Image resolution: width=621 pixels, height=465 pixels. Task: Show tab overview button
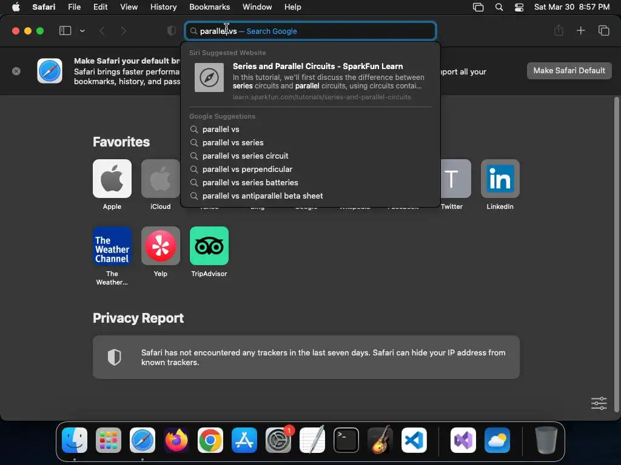(x=603, y=30)
